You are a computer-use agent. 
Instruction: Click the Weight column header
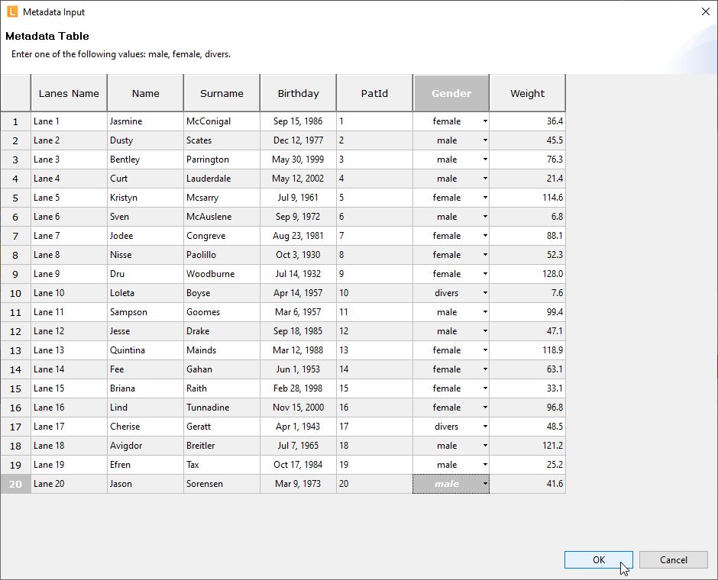point(527,93)
